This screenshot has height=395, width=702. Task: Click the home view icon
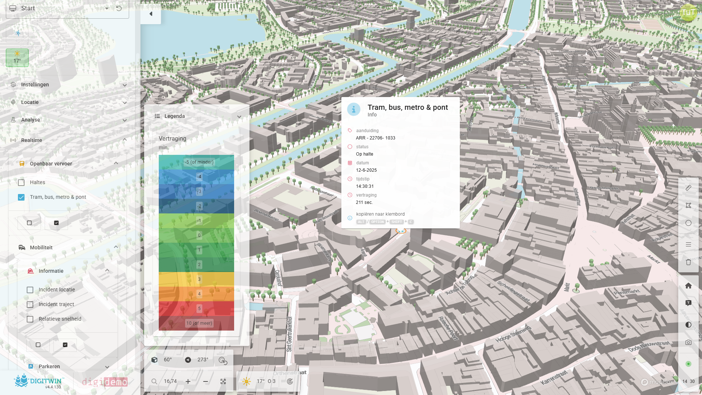(x=688, y=286)
